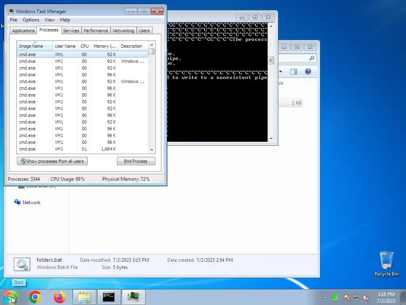The width and height of the screenshot is (406, 305).
Task: Switch to the Networking tab
Action: [x=123, y=30]
